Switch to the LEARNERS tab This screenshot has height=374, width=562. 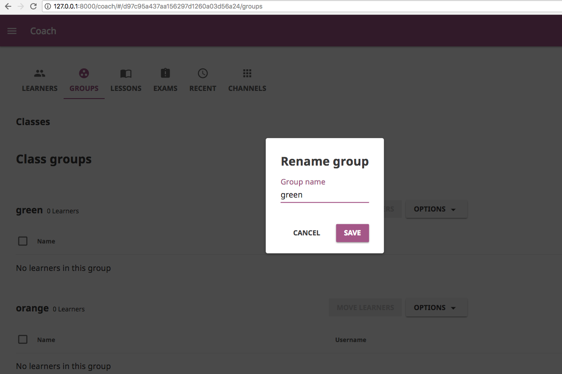40,88
